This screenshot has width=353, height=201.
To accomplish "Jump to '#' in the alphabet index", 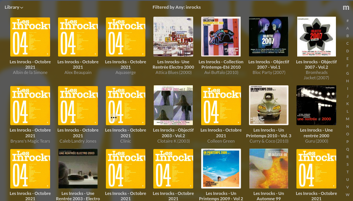I will 348,21.
